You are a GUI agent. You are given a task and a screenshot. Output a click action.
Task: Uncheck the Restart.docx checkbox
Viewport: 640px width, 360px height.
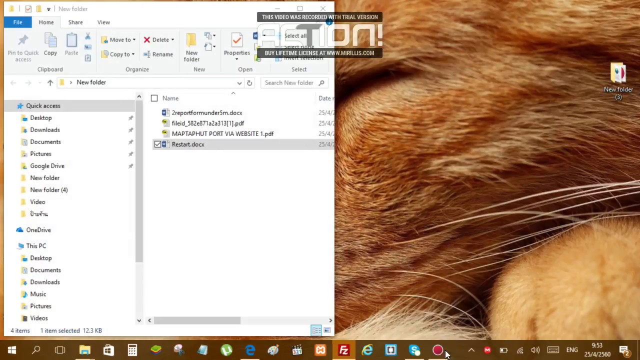click(157, 144)
